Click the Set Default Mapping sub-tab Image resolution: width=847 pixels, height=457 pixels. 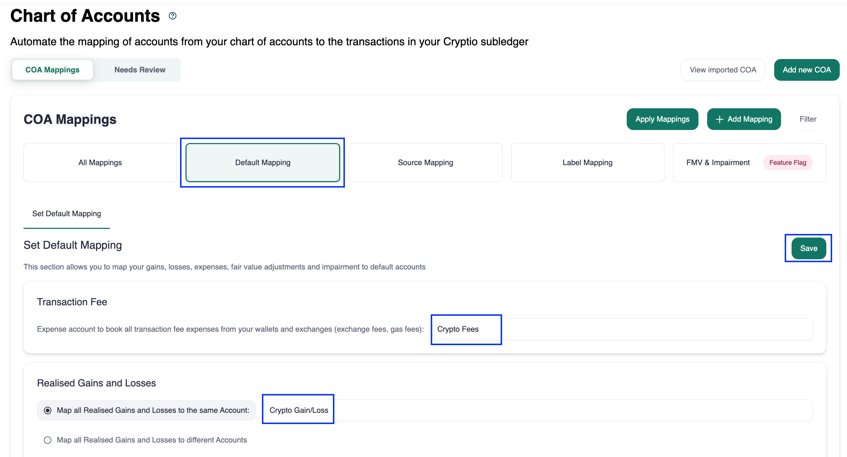pyautogui.click(x=67, y=214)
